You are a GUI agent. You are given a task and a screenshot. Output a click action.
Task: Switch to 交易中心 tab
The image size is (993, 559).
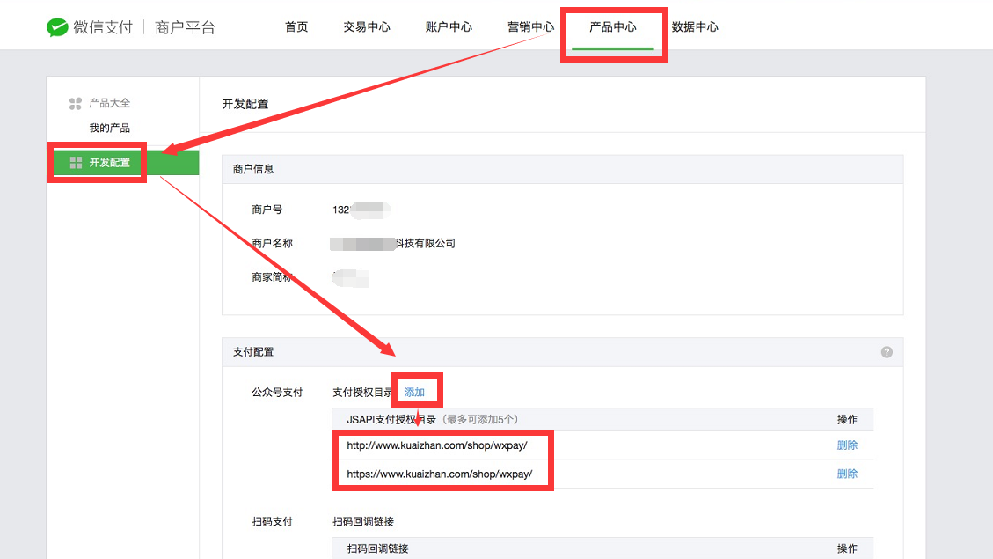coord(367,27)
